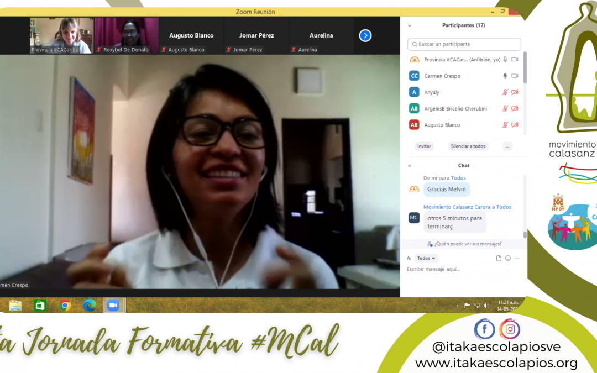Collapse the Chat panel chevron

coord(410,166)
